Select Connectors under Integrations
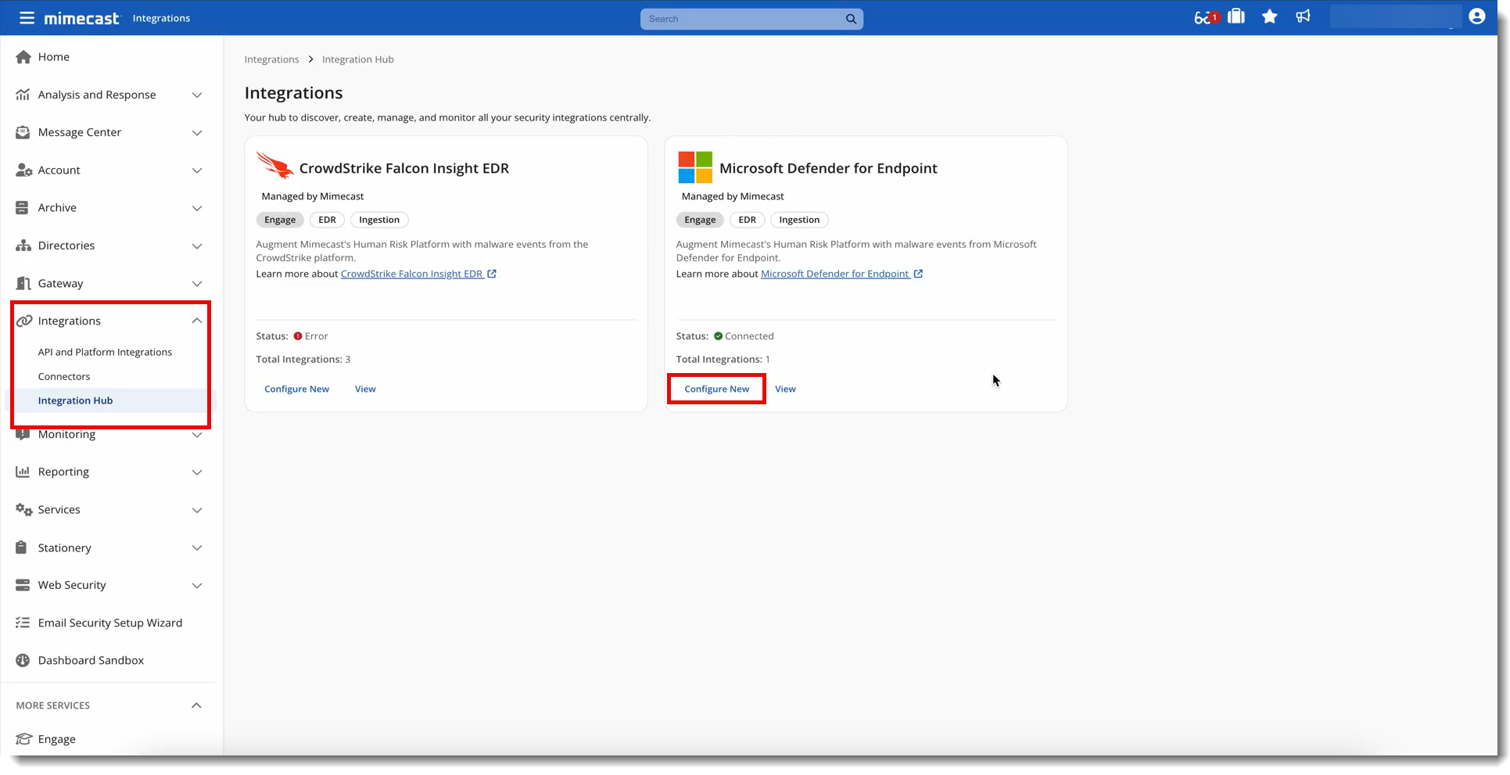The height and width of the screenshot is (775, 1510). click(x=64, y=377)
